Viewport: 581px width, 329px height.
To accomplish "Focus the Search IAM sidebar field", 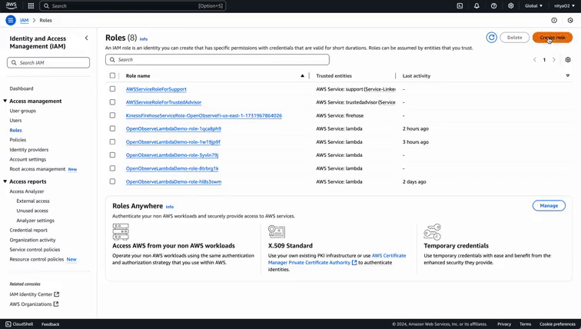I will 48,62.
